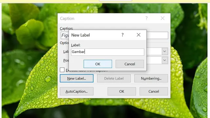Expand the Label dropdown in Caption dialog
Viewport: 210px width, 118px height.
pos(165,51)
